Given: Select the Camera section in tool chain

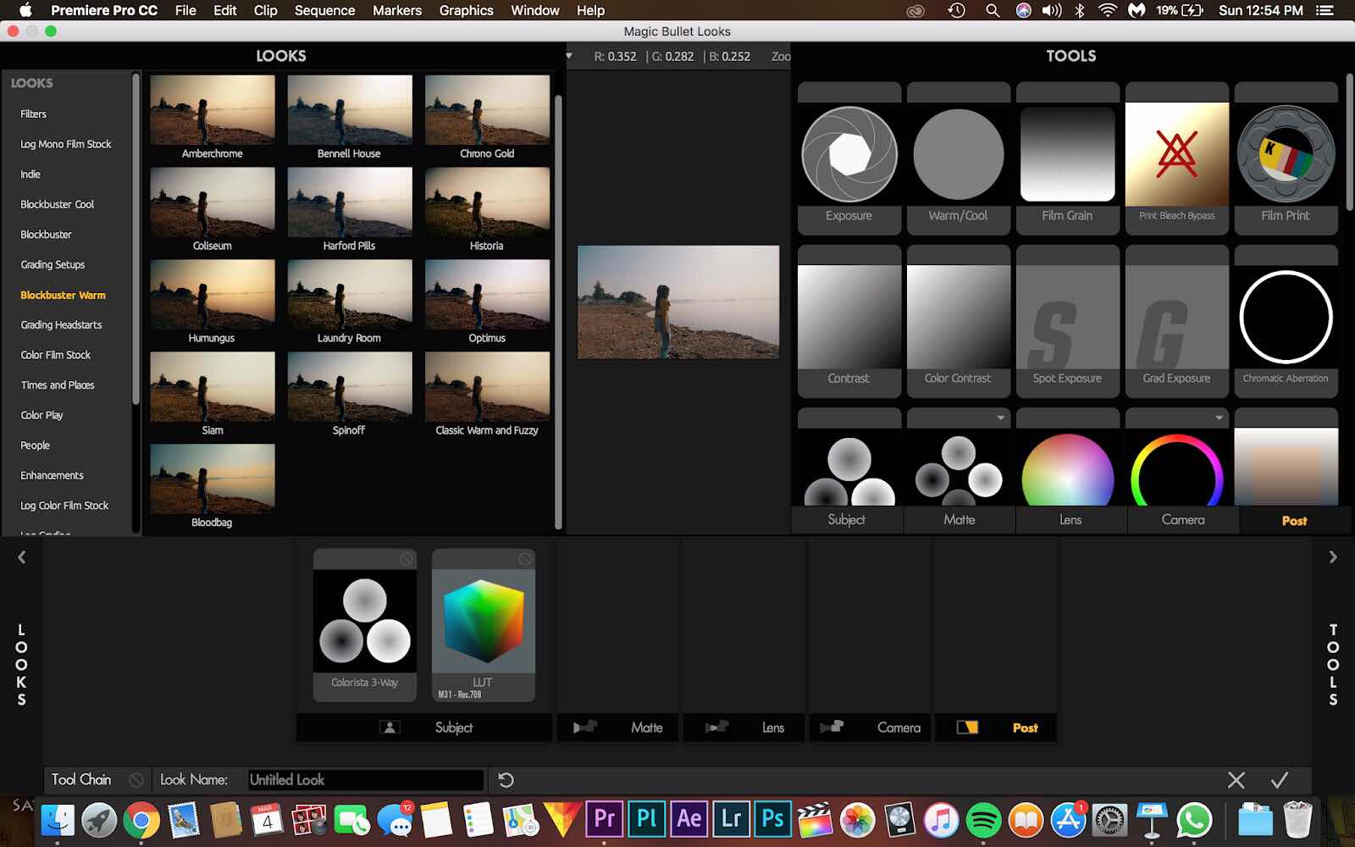Looking at the screenshot, I should (x=870, y=728).
